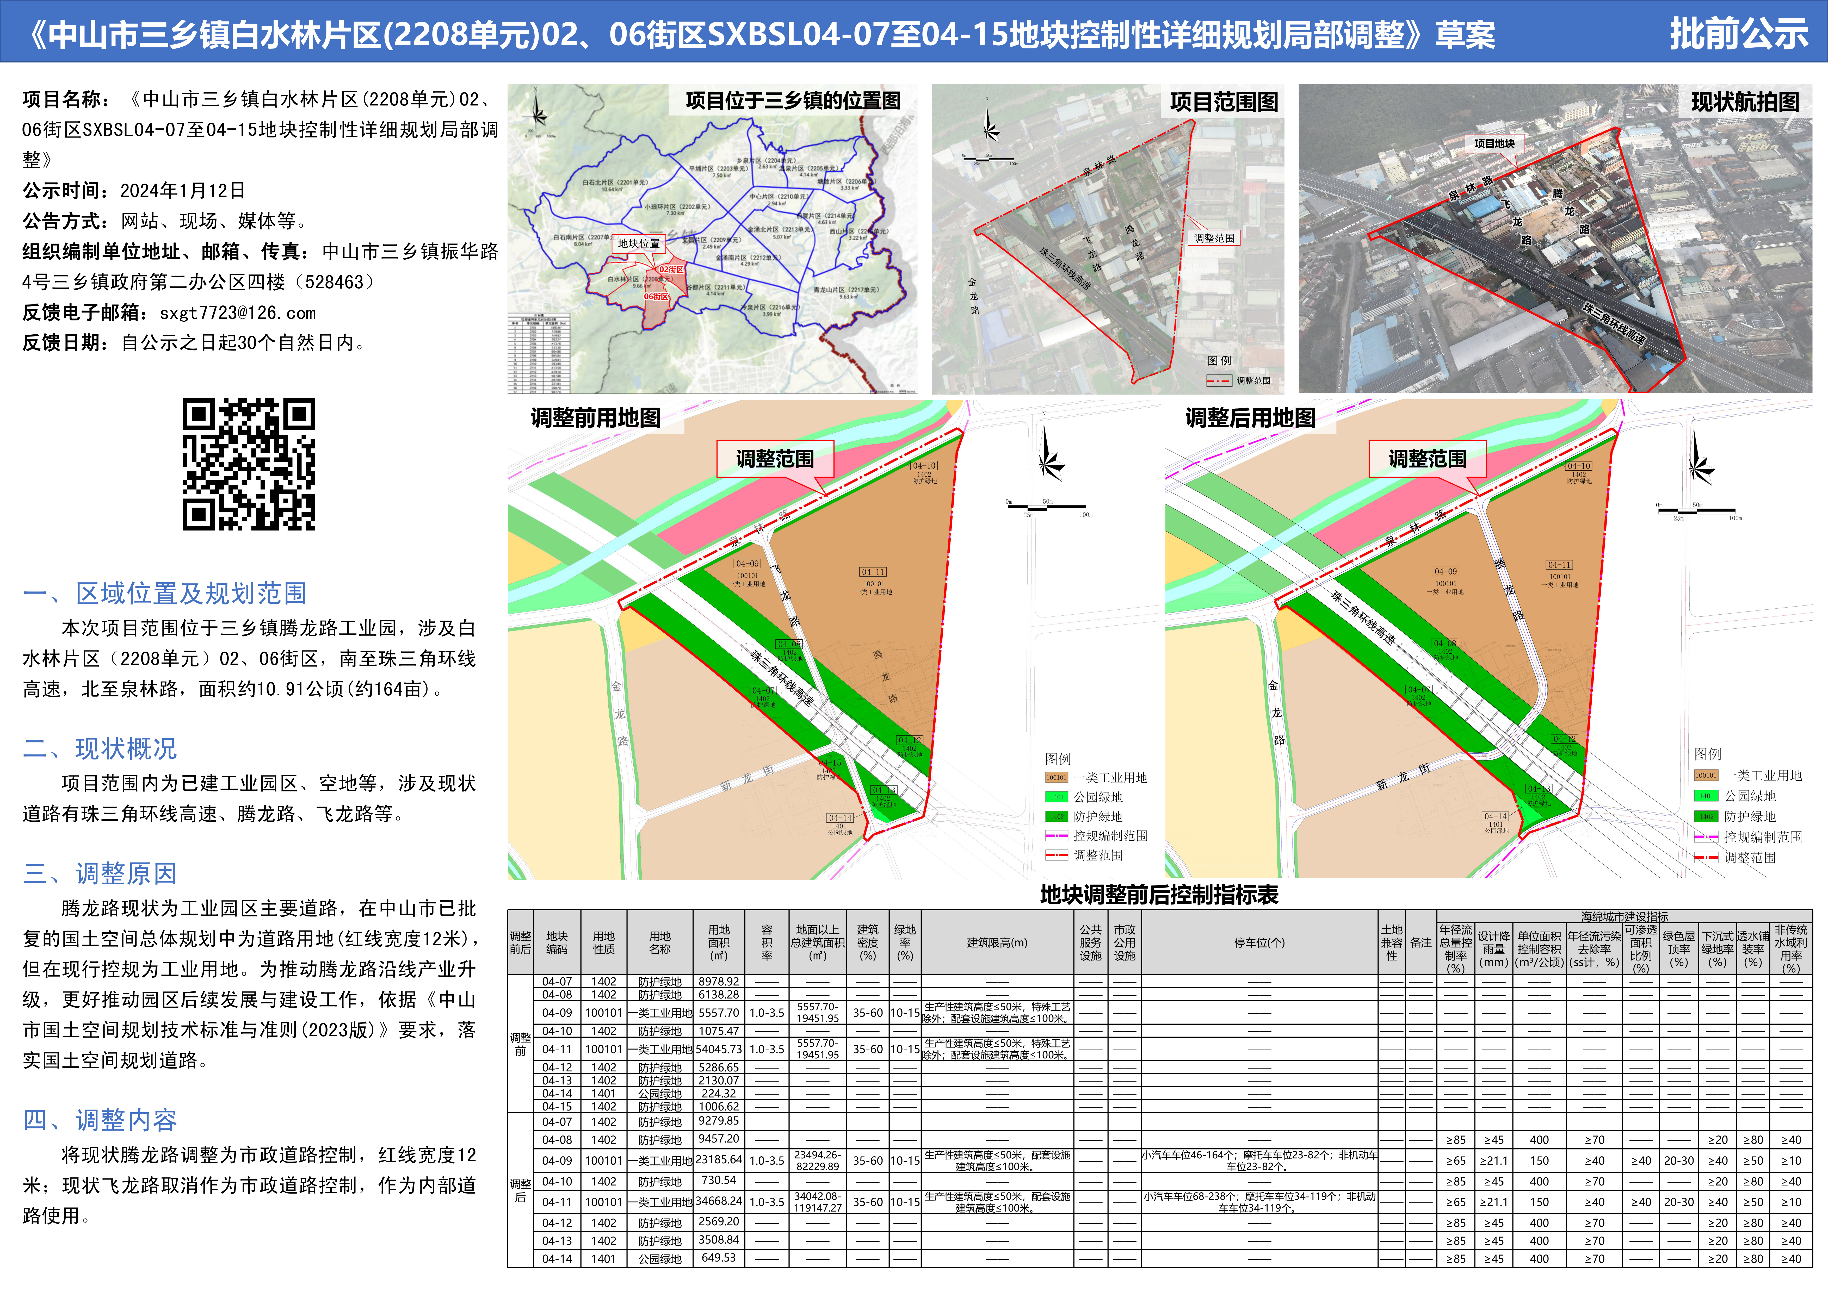Image resolution: width=1828 pixels, height=1292 pixels.
Task: Click the 调整范围 callout on the 调整后用地图
Action: point(1428,459)
